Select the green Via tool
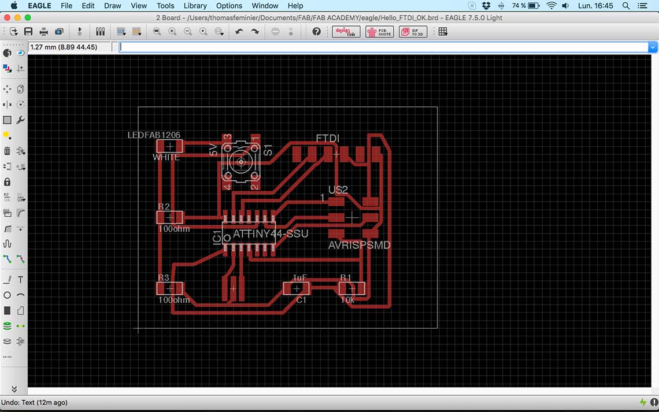This screenshot has width=659, height=412. click(x=7, y=326)
